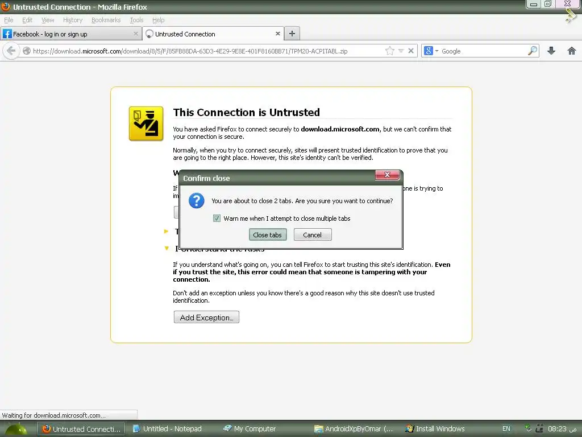
Task: Cancel the Confirm close dialog
Action: click(313, 235)
